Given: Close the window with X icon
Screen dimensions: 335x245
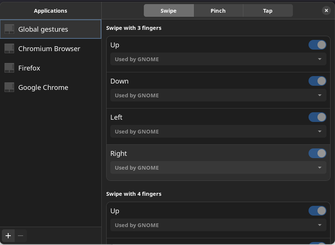Looking at the screenshot, I should coord(326,10).
